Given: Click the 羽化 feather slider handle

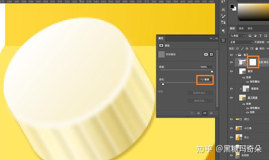Looking at the screenshot, I should [x=163, y=84].
